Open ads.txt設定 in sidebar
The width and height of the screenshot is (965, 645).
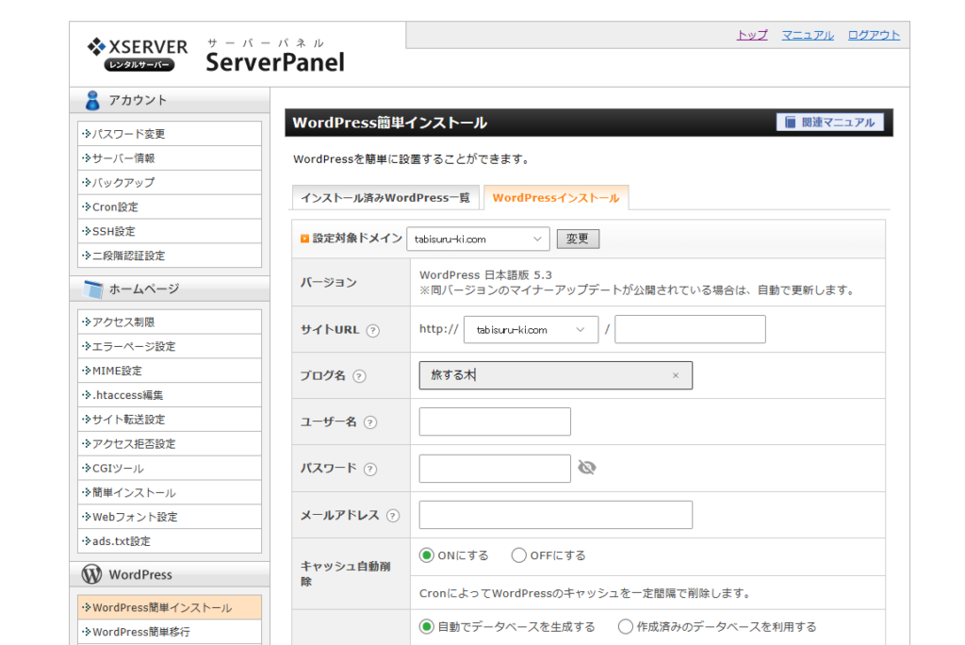pyautogui.click(x=170, y=541)
